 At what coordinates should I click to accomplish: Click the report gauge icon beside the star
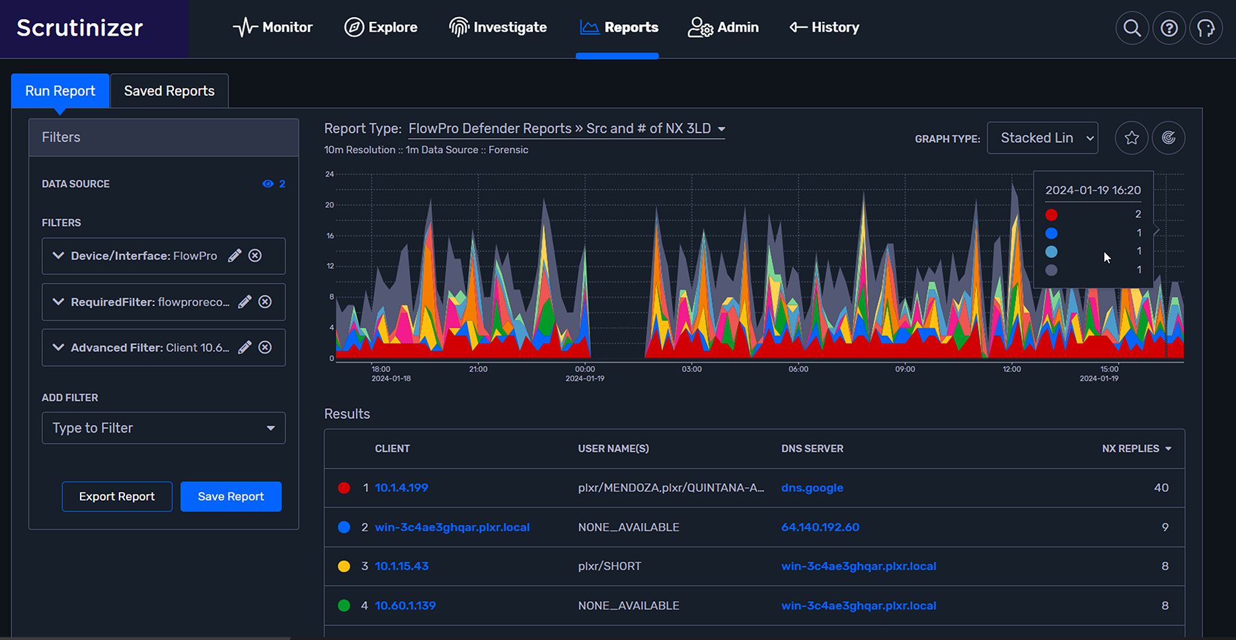click(x=1169, y=138)
